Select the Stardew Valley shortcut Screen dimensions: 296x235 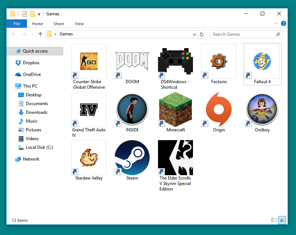click(88, 158)
